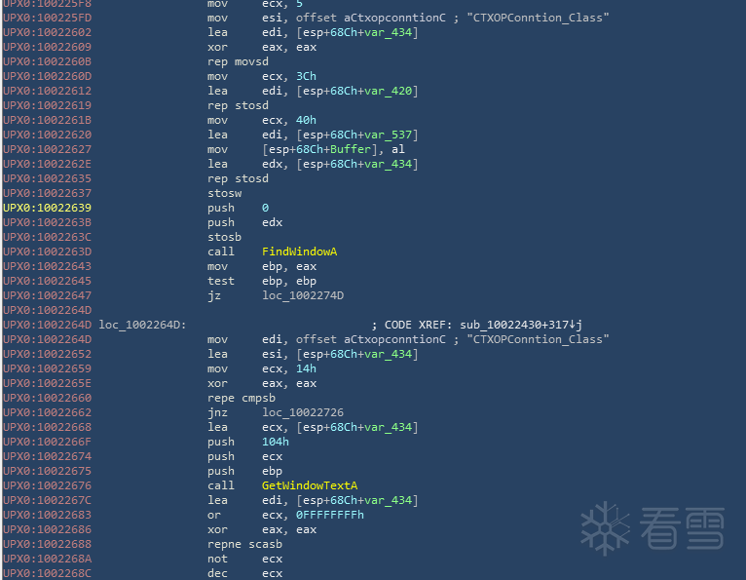
Task: Click the address UPX0:10022662
Action: 47,412
